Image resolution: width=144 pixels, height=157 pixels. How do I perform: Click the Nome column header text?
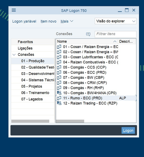[62, 41]
